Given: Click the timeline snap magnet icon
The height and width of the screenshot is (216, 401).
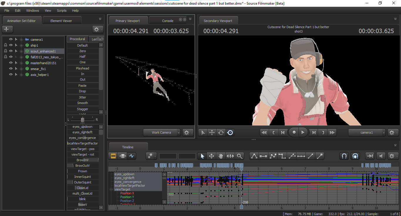Looking at the screenshot, I should [x=344, y=156].
